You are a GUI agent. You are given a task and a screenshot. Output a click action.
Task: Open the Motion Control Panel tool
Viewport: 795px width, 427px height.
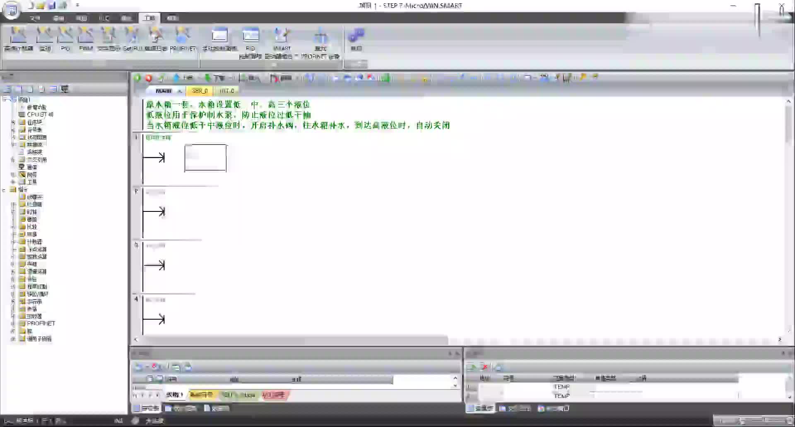tap(219, 39)
